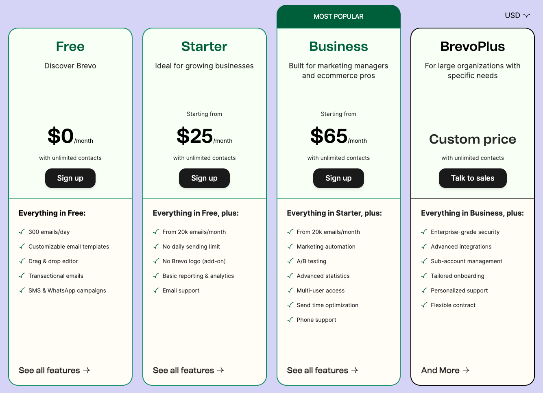543x393 pixels.
Task: Click the checkmark beside Marketing automation
Action: click(x=290, y=247)
